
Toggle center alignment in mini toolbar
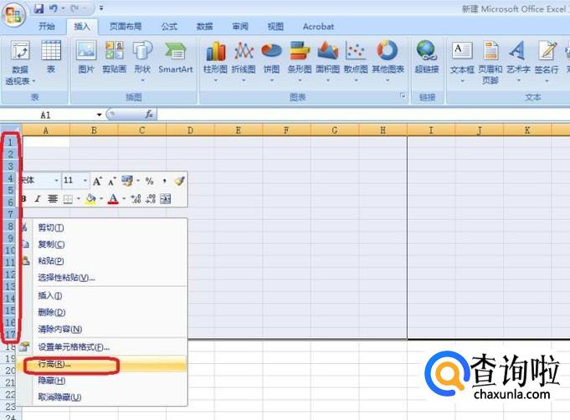[x=53, y=198]
